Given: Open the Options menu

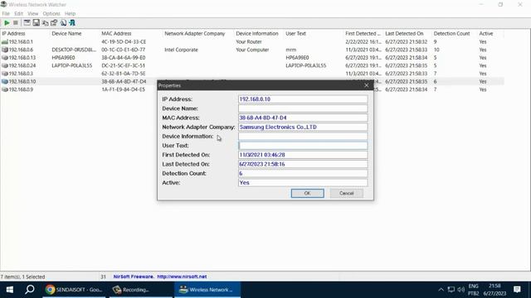Looking at the screenshot, I should (x=51, y=14).
